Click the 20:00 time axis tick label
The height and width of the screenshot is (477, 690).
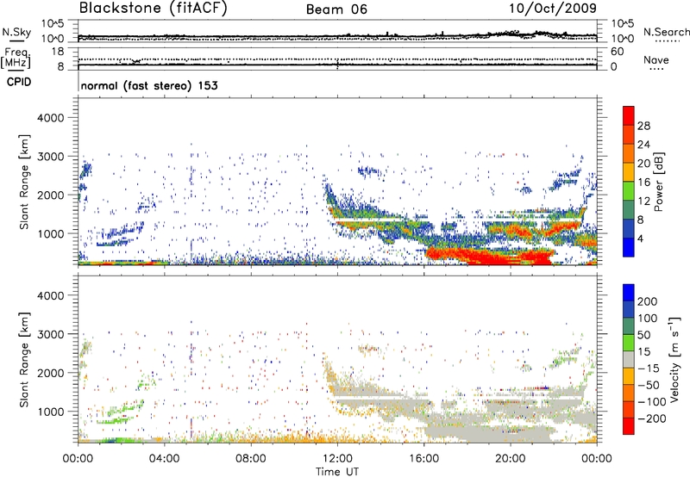[510, 459]
